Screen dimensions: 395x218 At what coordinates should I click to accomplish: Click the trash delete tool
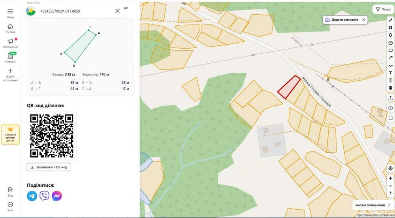tap(391, 88)
